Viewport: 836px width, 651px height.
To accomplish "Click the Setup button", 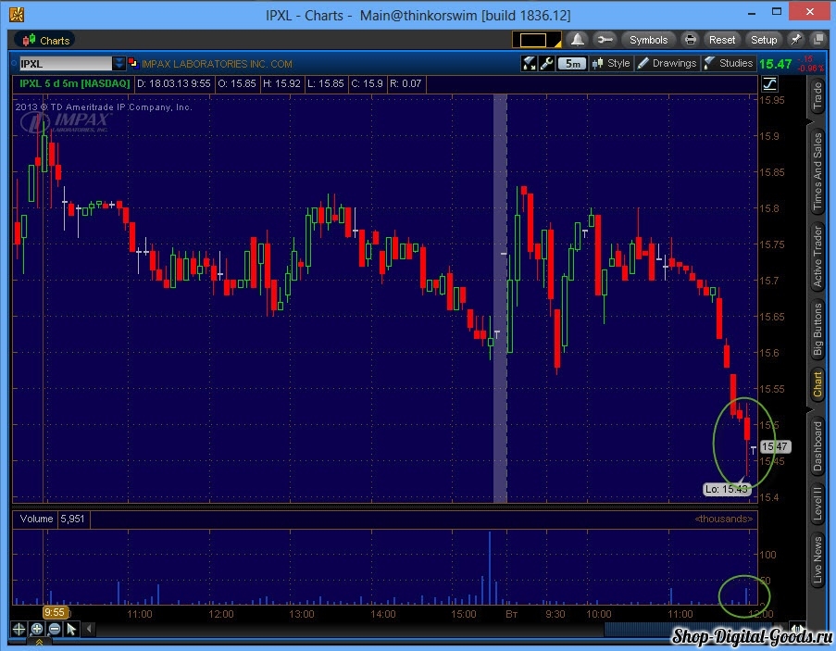I will tap(764, 40).
